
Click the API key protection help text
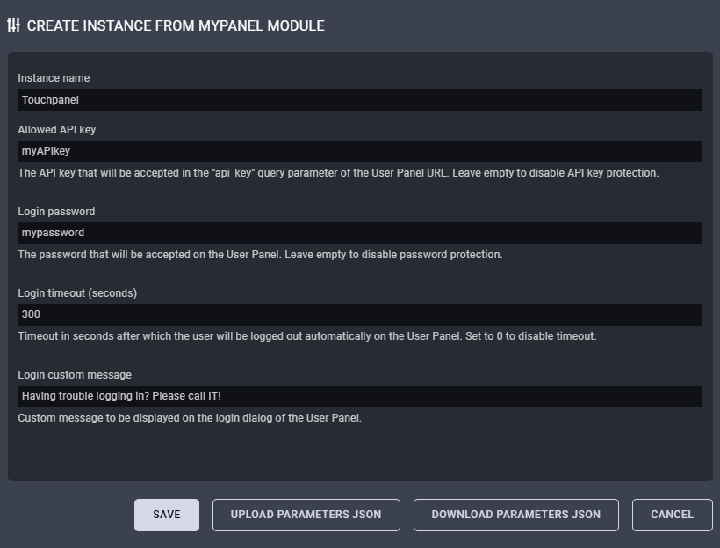point(338,173)
